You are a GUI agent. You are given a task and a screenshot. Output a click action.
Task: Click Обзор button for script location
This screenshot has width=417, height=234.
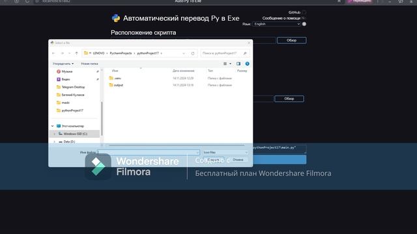coord(291,40)
